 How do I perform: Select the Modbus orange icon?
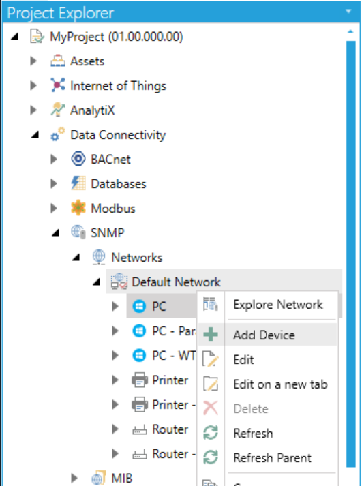(78, 208)
